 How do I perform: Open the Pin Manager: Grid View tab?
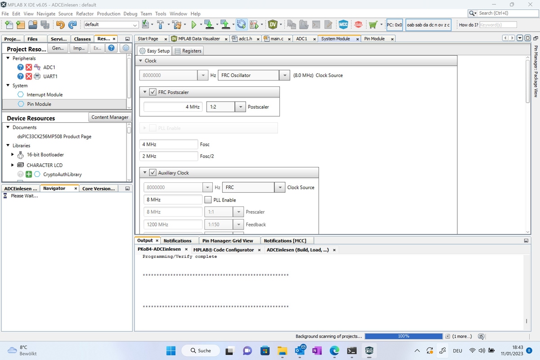[x=228, y=241]
